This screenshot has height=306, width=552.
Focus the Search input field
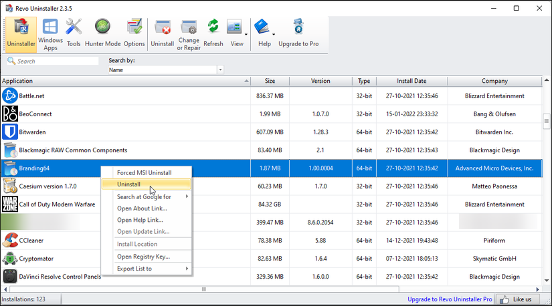pos(53,61)
